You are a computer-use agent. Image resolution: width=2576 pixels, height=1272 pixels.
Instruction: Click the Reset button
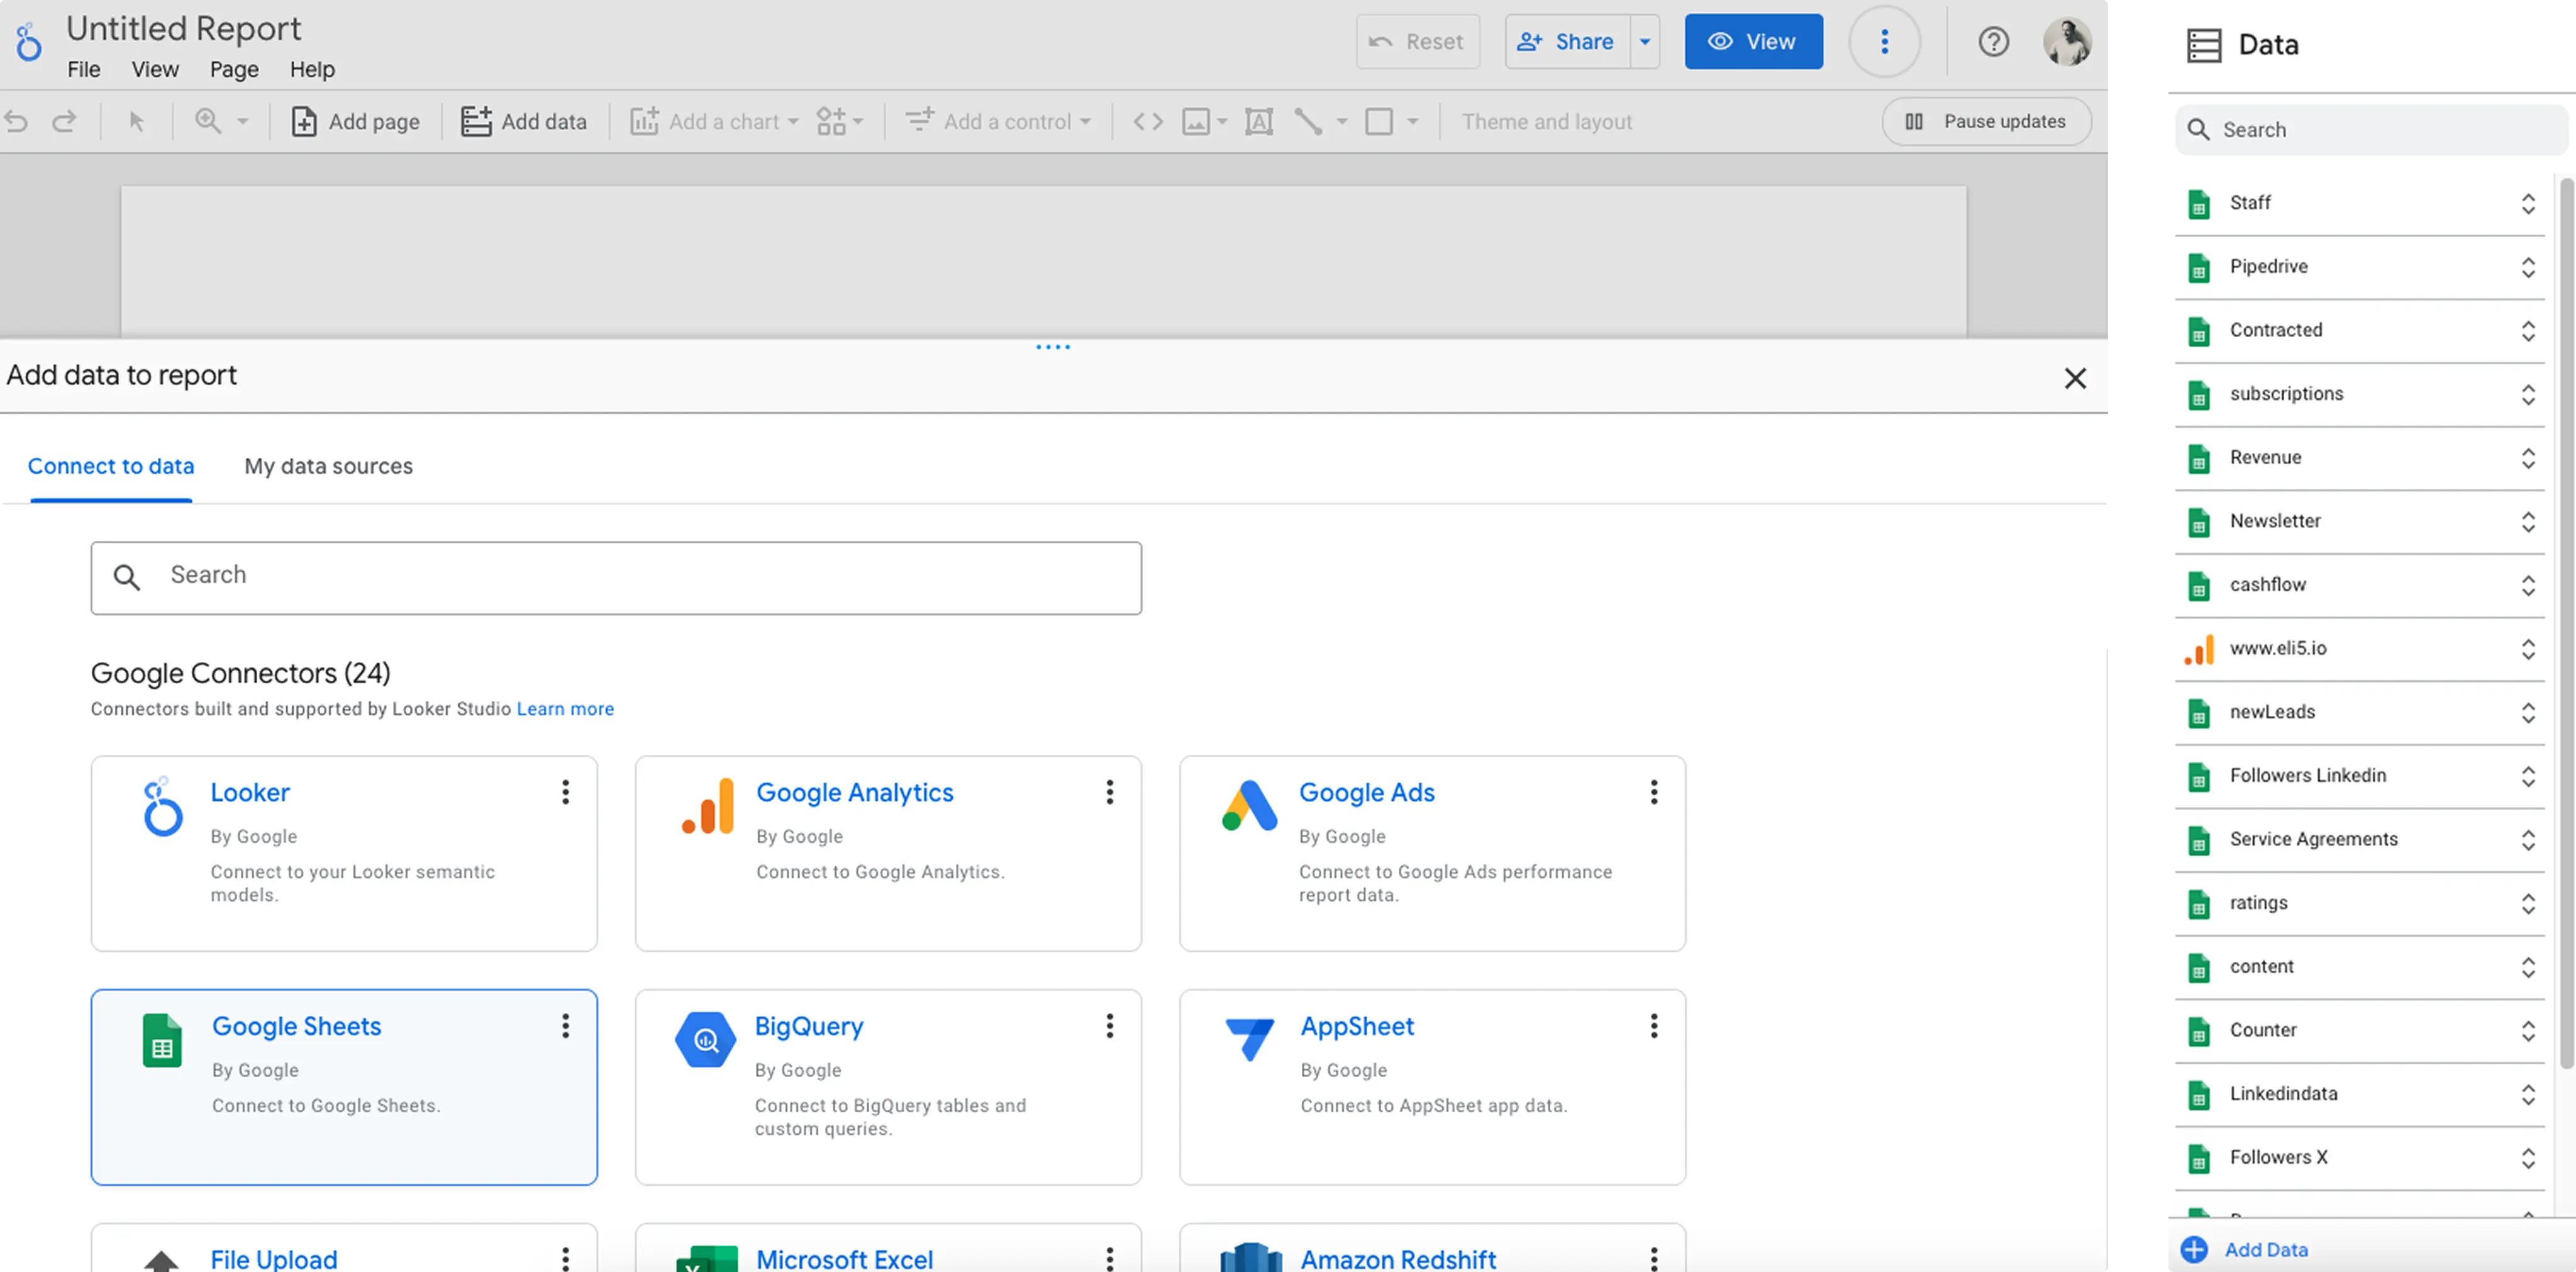pos(1417,42)
